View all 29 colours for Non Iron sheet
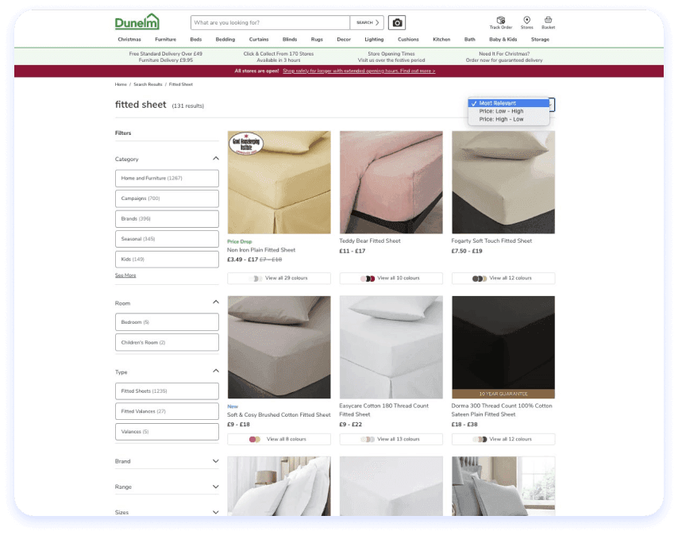This screenshot has height=535, width=678. click(279, 278)
